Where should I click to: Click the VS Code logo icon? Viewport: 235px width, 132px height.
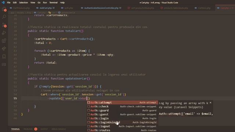(3, 3)
